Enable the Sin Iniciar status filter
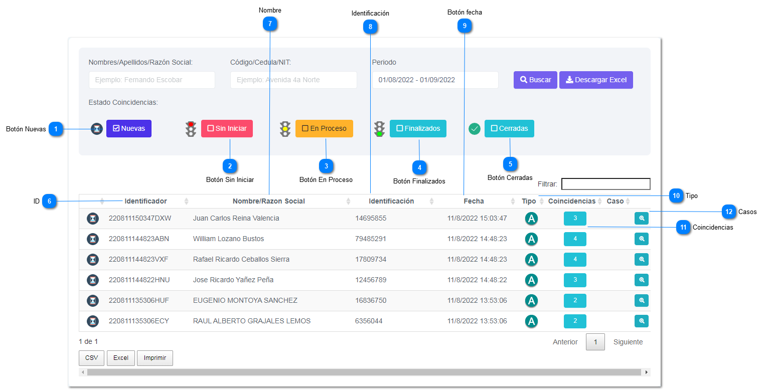The image size is (765, 391). pyautogui.click(x=227, y=129)
